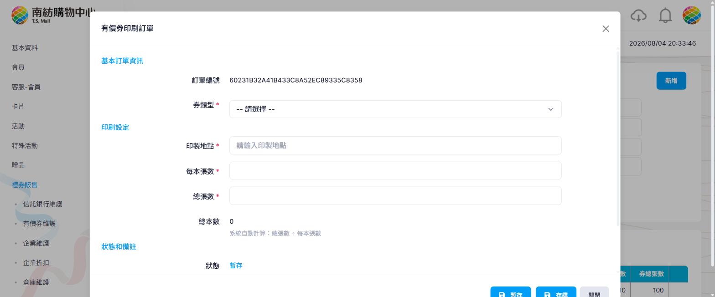Image resolution: width=715 pixels, height=297 pixels.
Task: Click the 存檔 save button
Action: pos(556,292)
